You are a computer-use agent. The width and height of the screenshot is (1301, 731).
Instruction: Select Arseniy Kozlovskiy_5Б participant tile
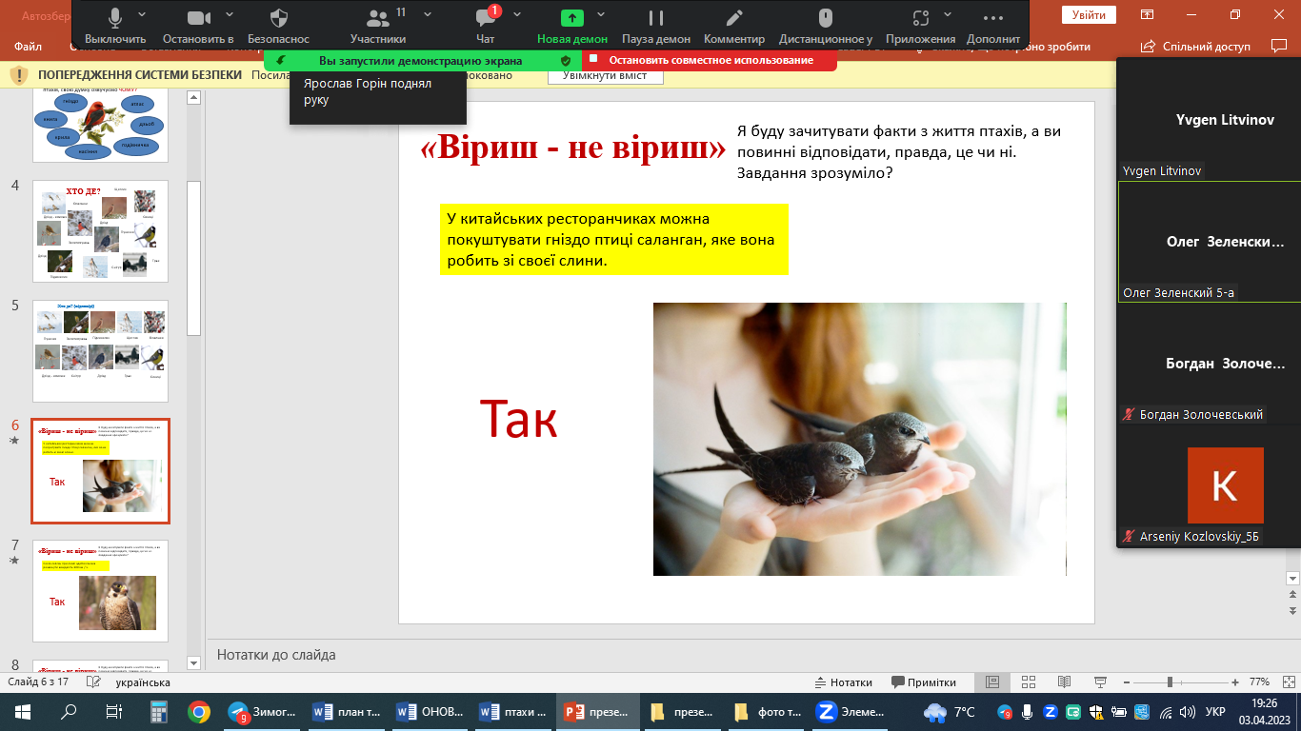[1209, 485]
